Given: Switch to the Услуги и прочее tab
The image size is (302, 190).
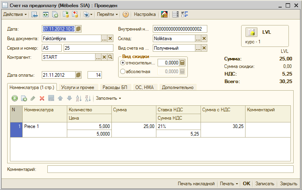Looking at the screenshot, I should point(78,87).
